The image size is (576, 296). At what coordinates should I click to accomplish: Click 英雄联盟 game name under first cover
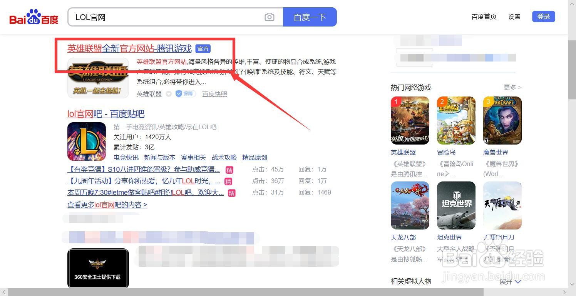[403, 153]
